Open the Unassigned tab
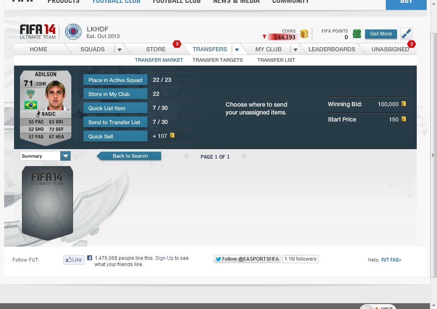This screenshot has height=309, width=437. pyautogui.click(x=390, y=49)
